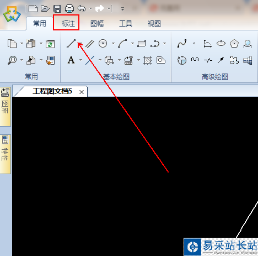Viewport: 258px width, 256px height.
Task: Open the 图库 side panel tab
Action: [x=5, y=107]
